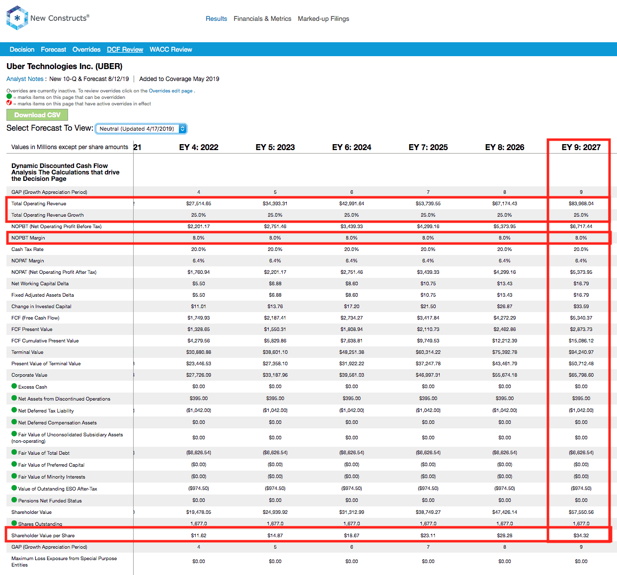Download the data with Download CSV
The image size is (617, 575).
click(37, 115)
